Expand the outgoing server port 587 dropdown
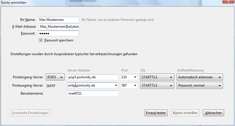This screenshot has height=126, width=235. (135, 85)
